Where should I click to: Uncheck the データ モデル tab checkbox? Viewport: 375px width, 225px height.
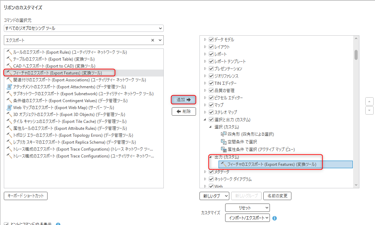[211, 39]
